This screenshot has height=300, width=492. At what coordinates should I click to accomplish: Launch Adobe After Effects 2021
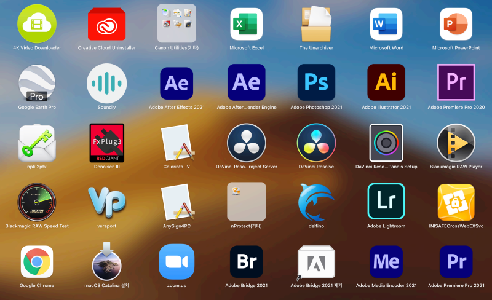pyautogui.click(x=177, y=83)
